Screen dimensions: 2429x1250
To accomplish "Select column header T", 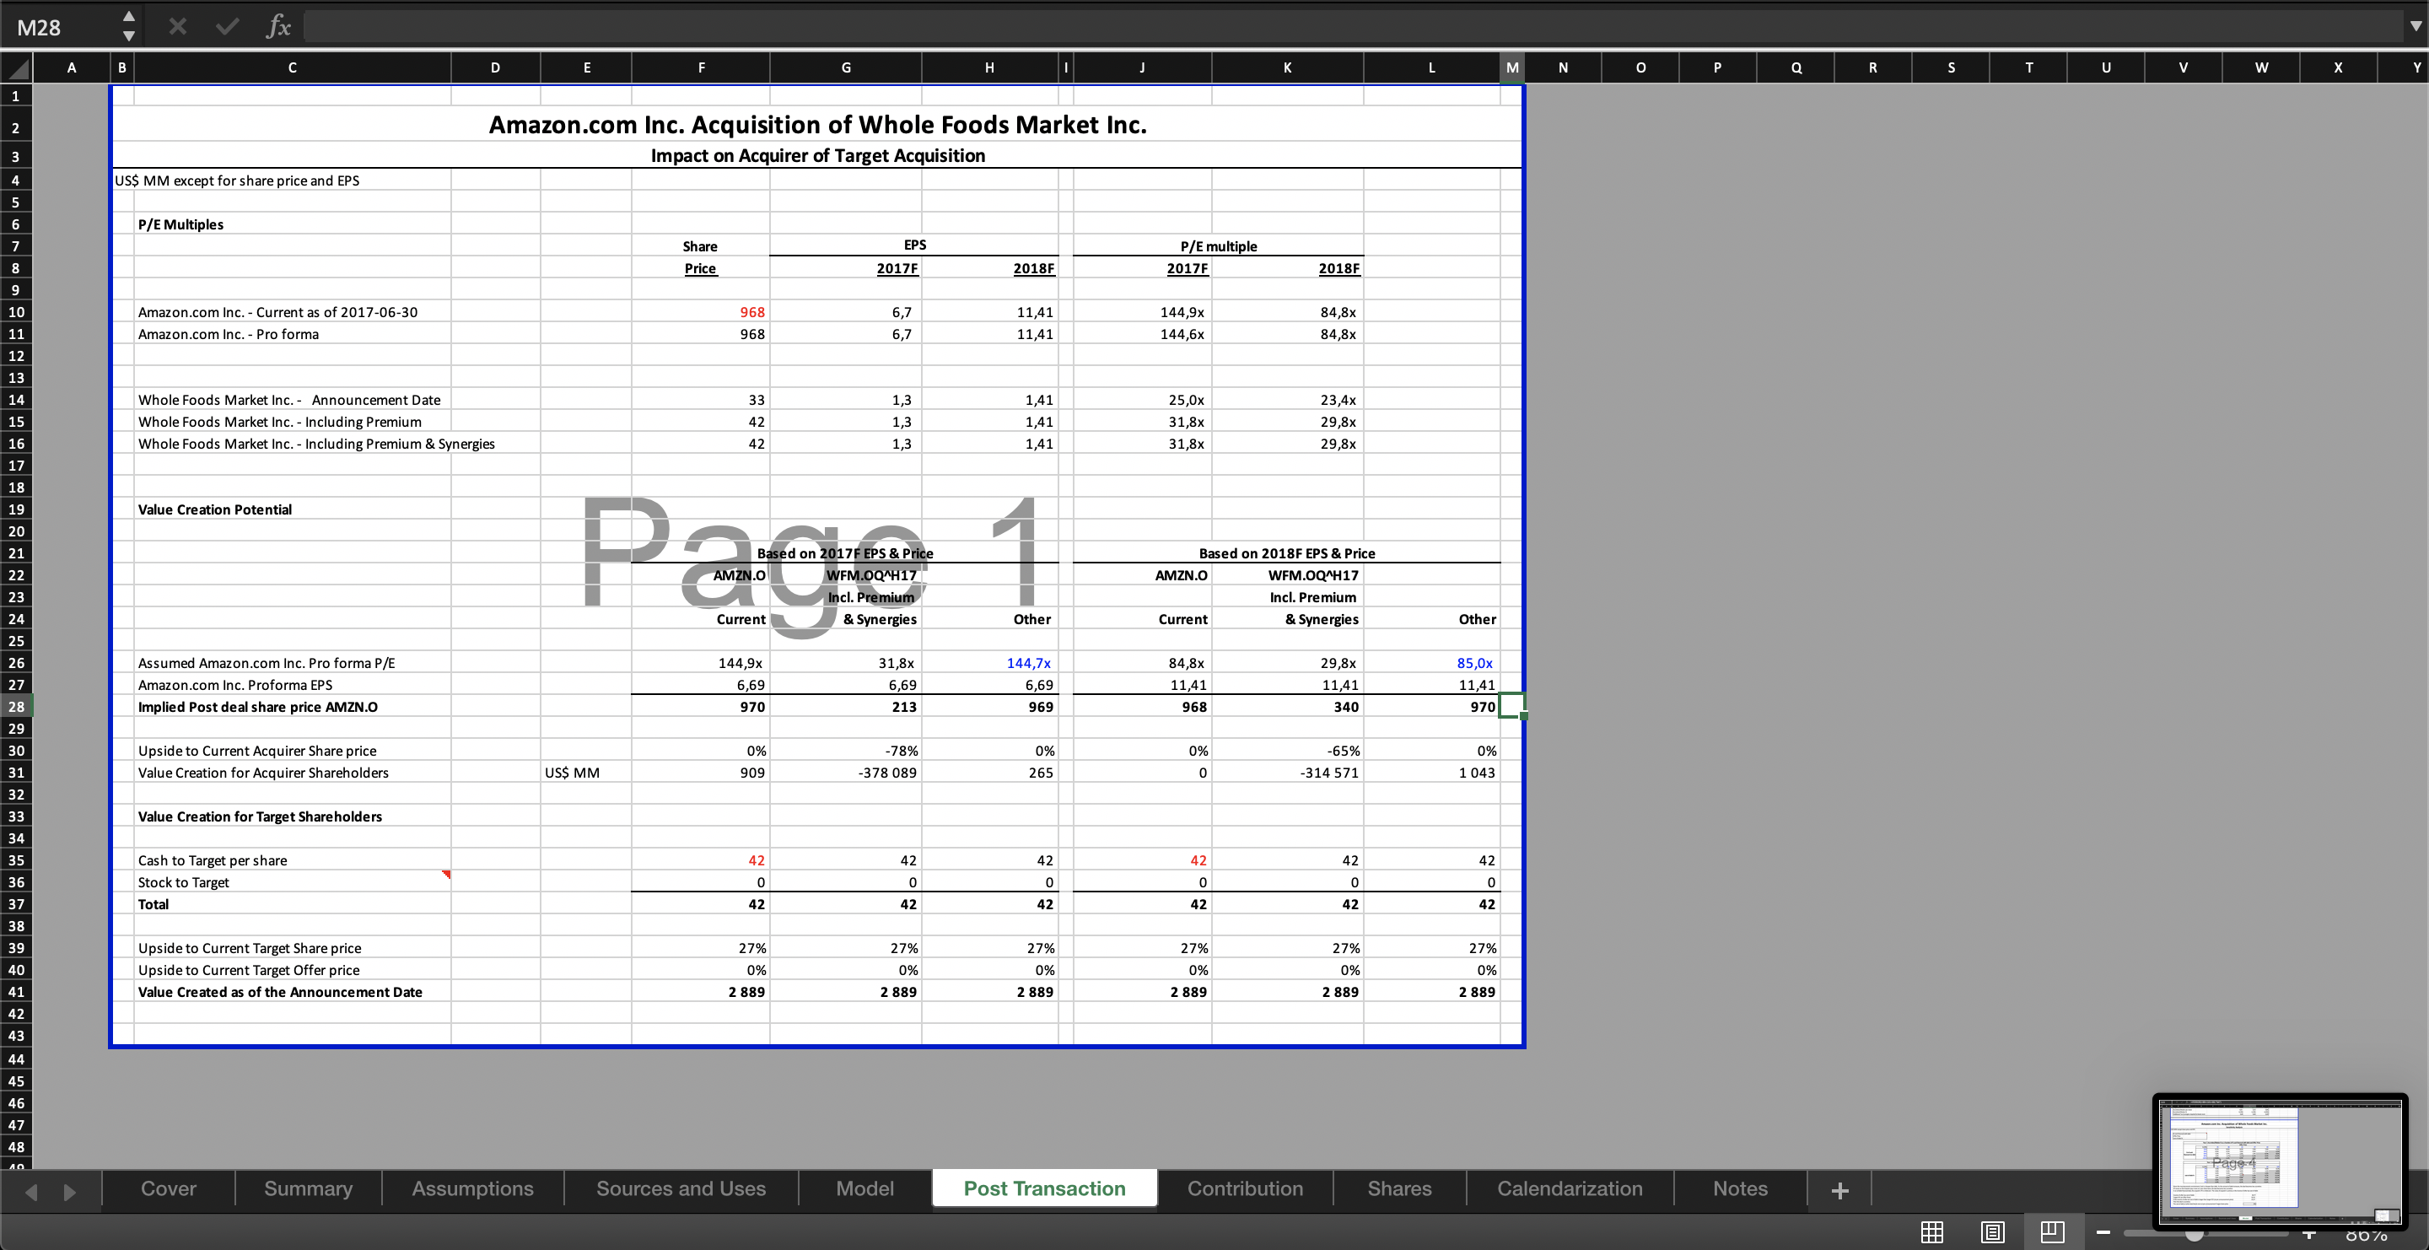I will click(2028, 67).
